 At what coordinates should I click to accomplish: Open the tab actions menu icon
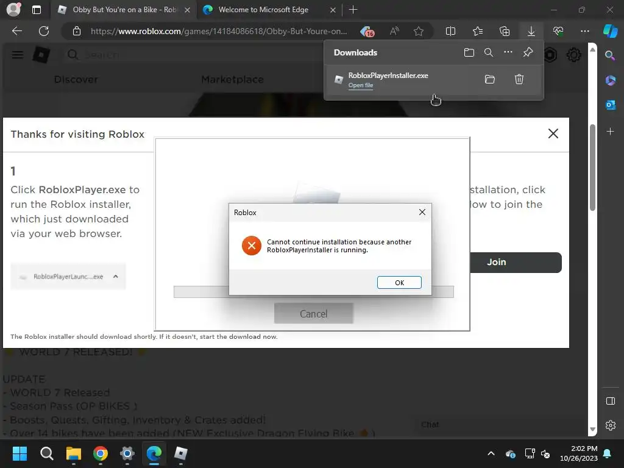[36, 10]
